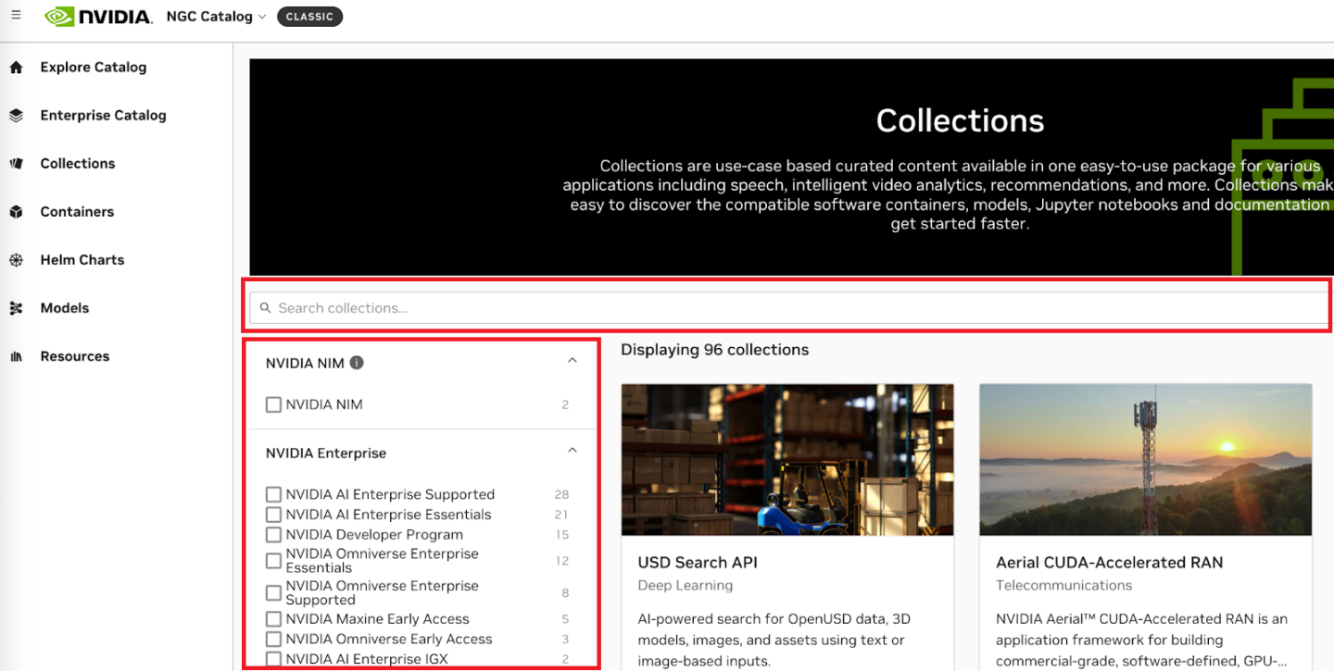The height and width of the screenshot is (671, 1334).
Task: Open the Aerial RAN tower thumbnail
Action: pos(1146,460)
